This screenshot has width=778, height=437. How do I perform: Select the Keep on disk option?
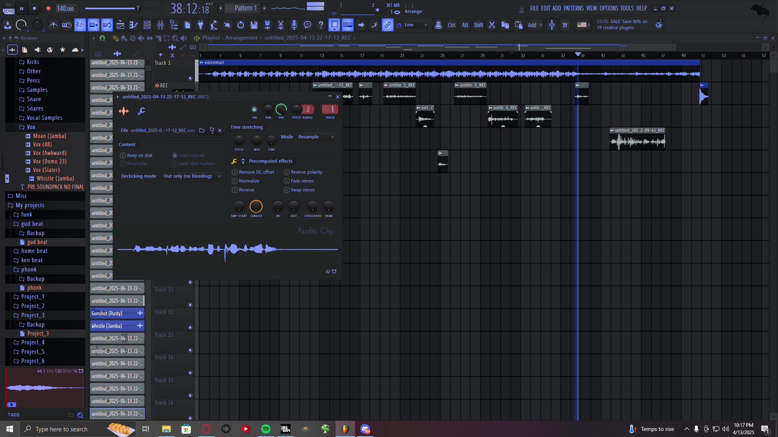pos(123,155)
